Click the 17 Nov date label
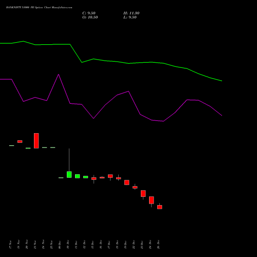The image size is (257, 257). tap(10, 244)
